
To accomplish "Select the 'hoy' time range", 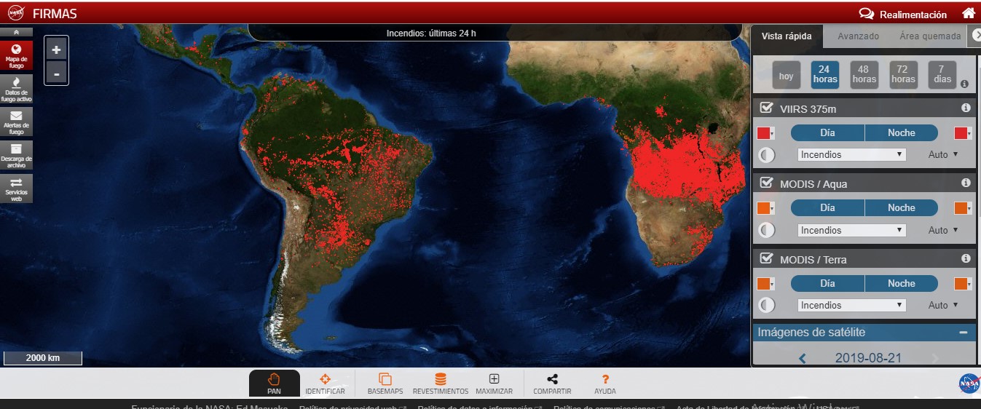I will point(786,75).
